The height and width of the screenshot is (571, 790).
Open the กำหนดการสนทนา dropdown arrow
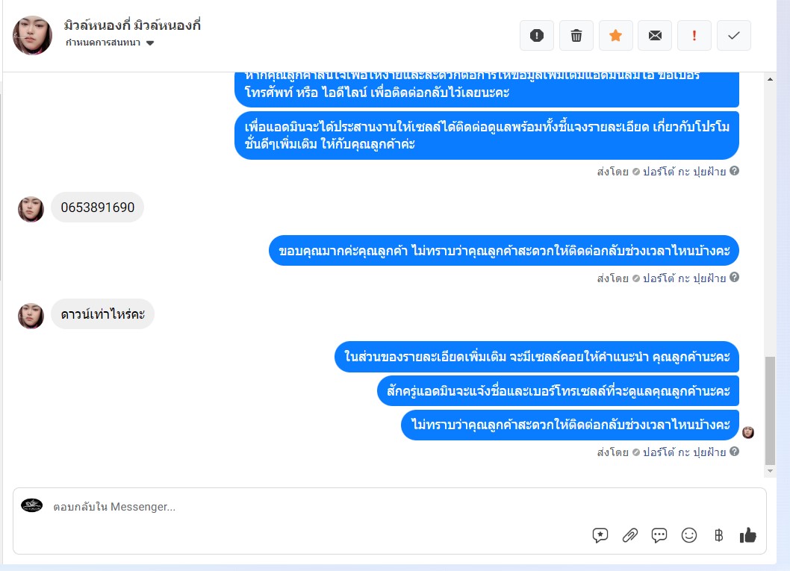coord(149,43)
